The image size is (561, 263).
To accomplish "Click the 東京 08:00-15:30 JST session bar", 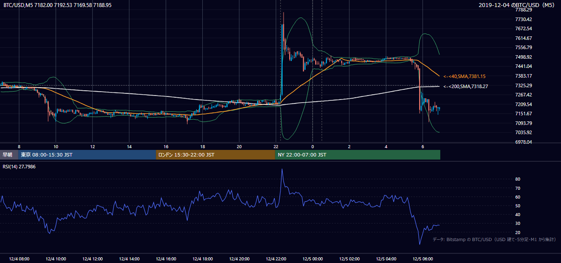I will click(x=87, y=155).
